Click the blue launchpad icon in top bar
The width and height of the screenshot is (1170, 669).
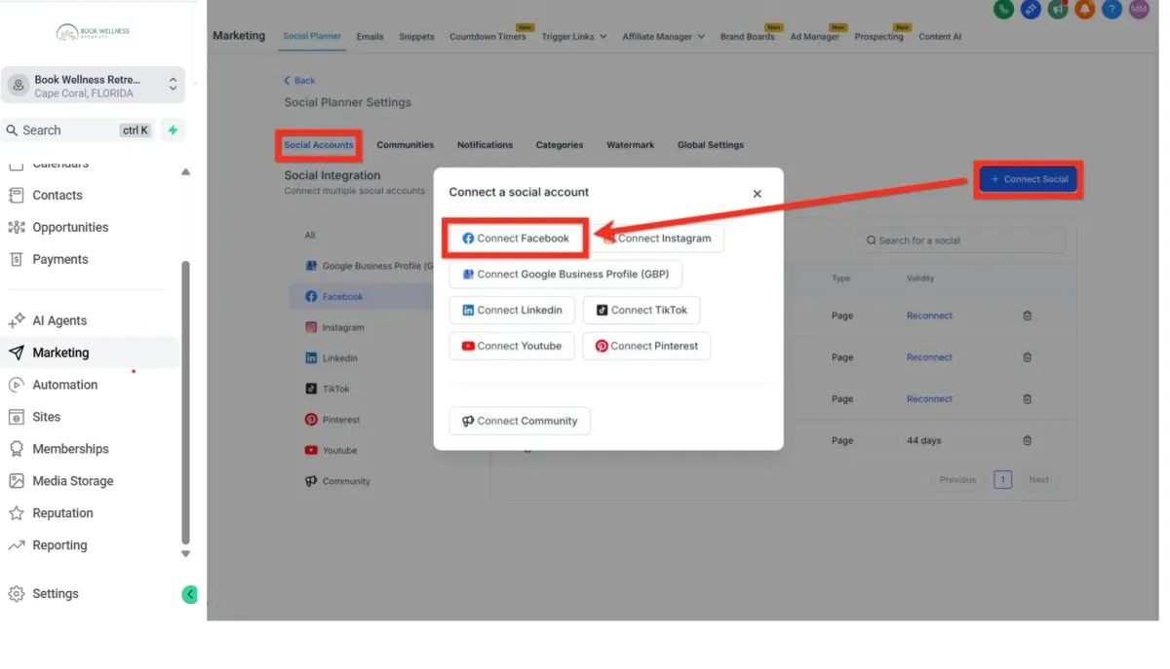coord(1031,9)
